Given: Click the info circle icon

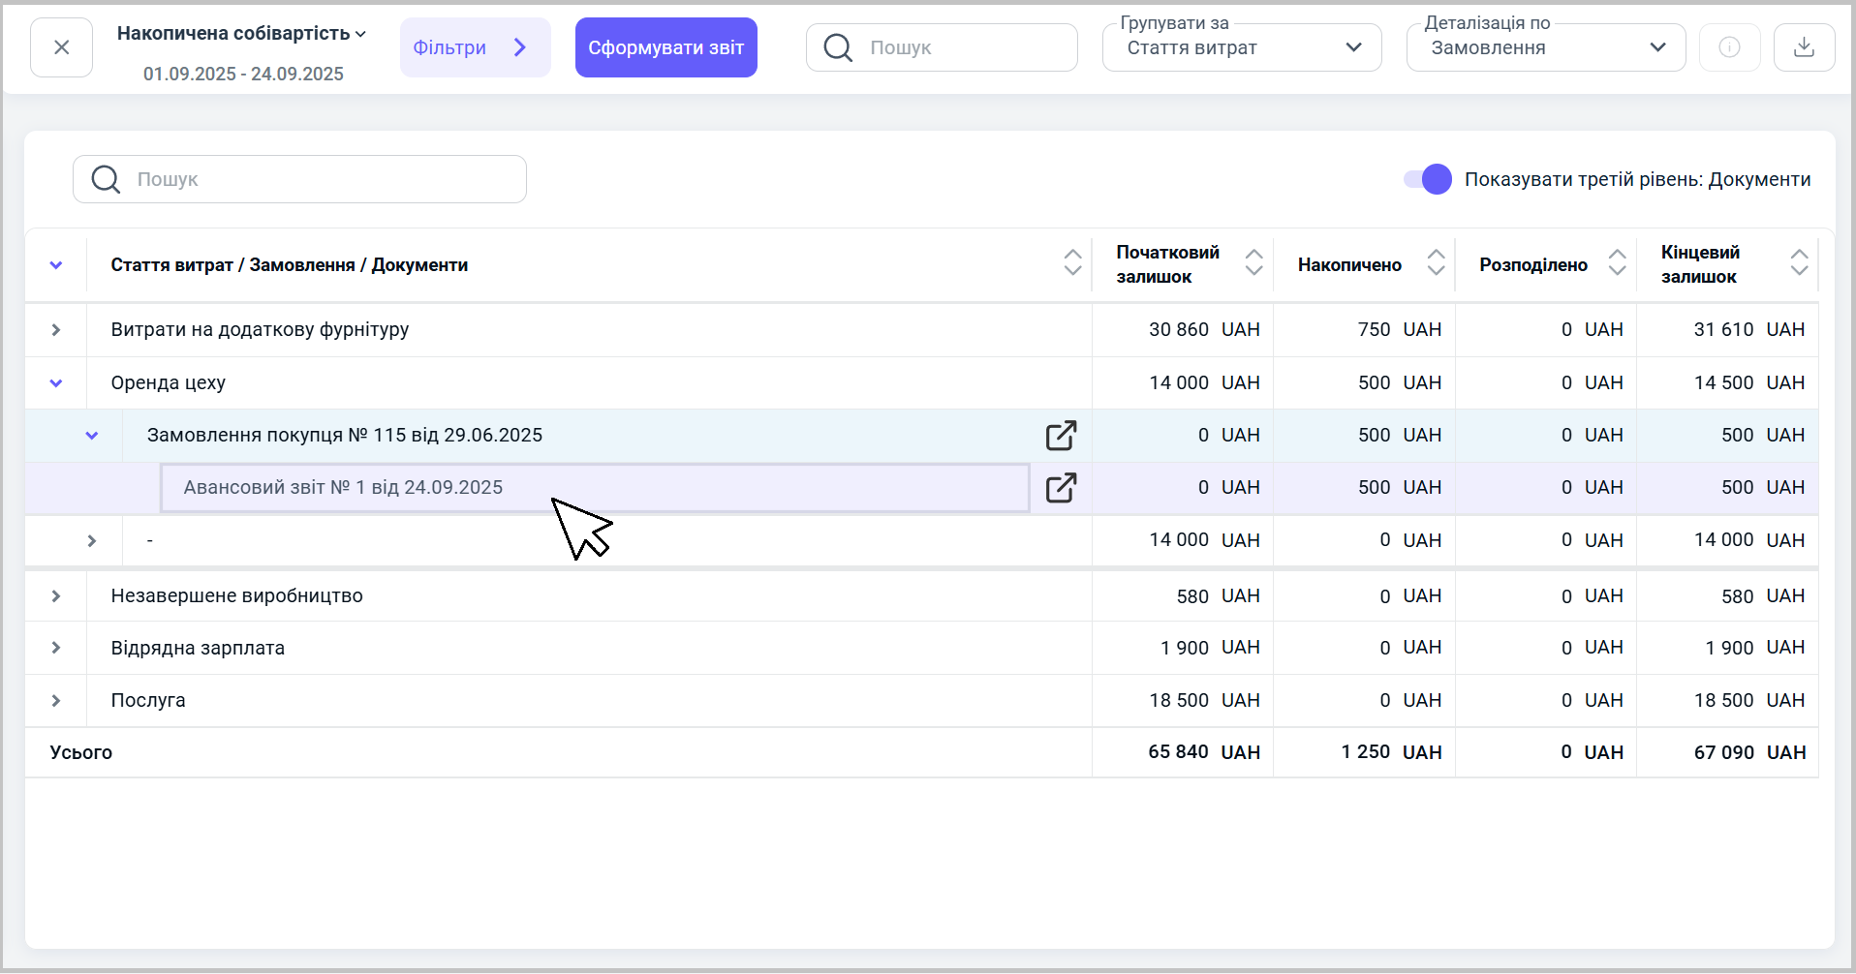Looking at the screenshot, I should (x=1729, y=47).
